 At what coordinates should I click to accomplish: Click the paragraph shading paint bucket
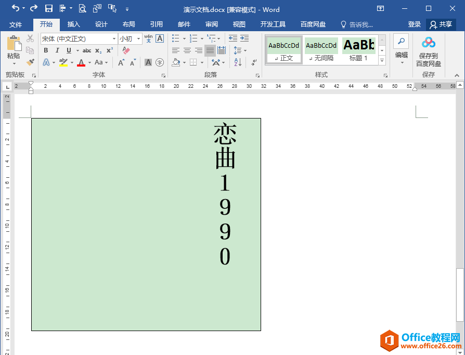tap(176, 62)
